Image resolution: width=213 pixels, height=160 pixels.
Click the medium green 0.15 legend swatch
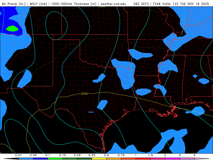click(70, 159)
